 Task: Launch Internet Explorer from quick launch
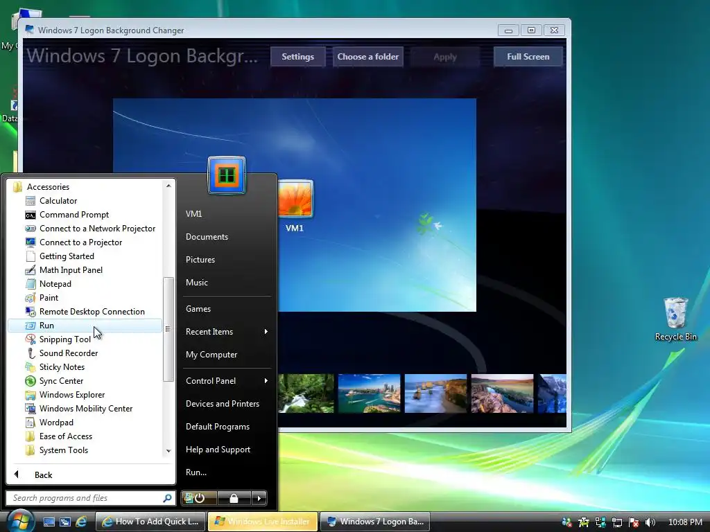point(81,522)
